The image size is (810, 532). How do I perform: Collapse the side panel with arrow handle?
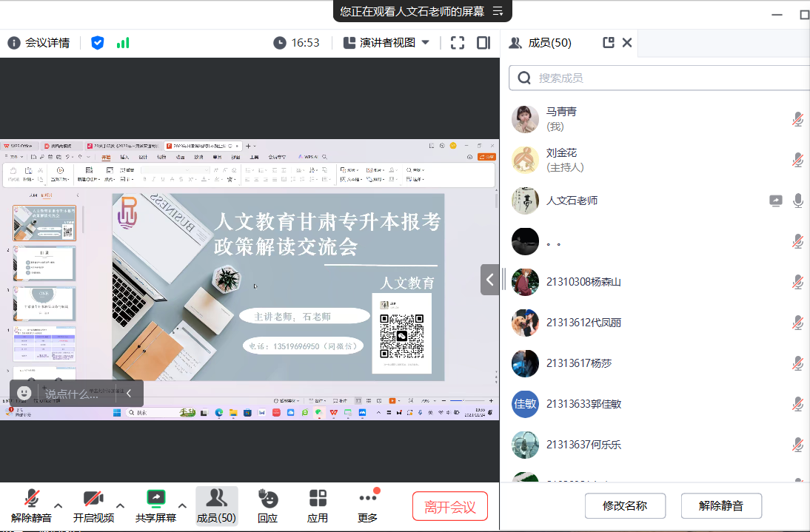tap(489, 280)
